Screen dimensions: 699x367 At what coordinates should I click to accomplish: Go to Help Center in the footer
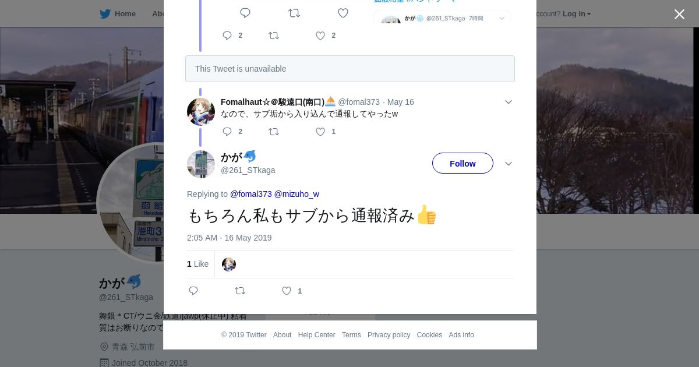(316, 335)
